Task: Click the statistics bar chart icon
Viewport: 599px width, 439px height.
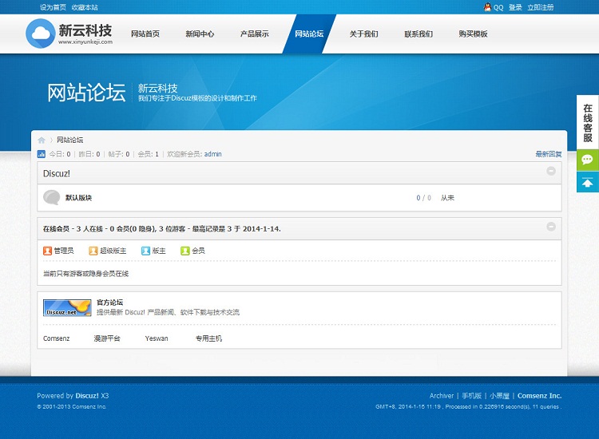Action: click(42, 154)
